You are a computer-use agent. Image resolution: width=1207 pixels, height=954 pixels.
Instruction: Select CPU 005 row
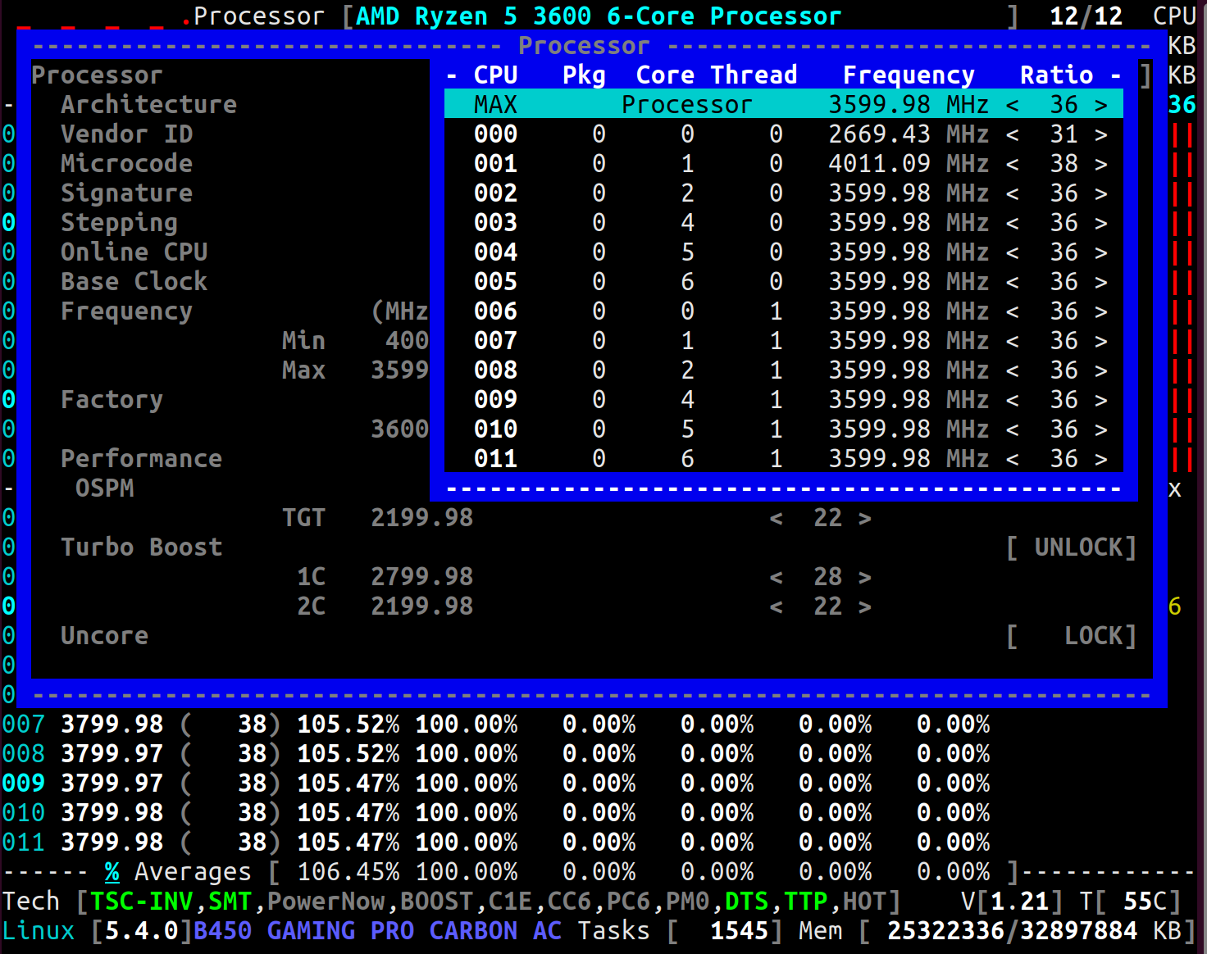point(784,281)
